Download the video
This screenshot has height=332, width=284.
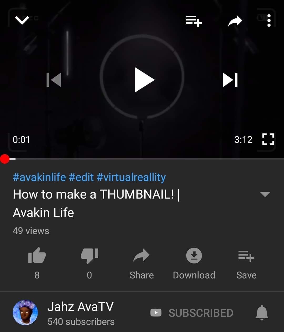(x=194, y=264)
